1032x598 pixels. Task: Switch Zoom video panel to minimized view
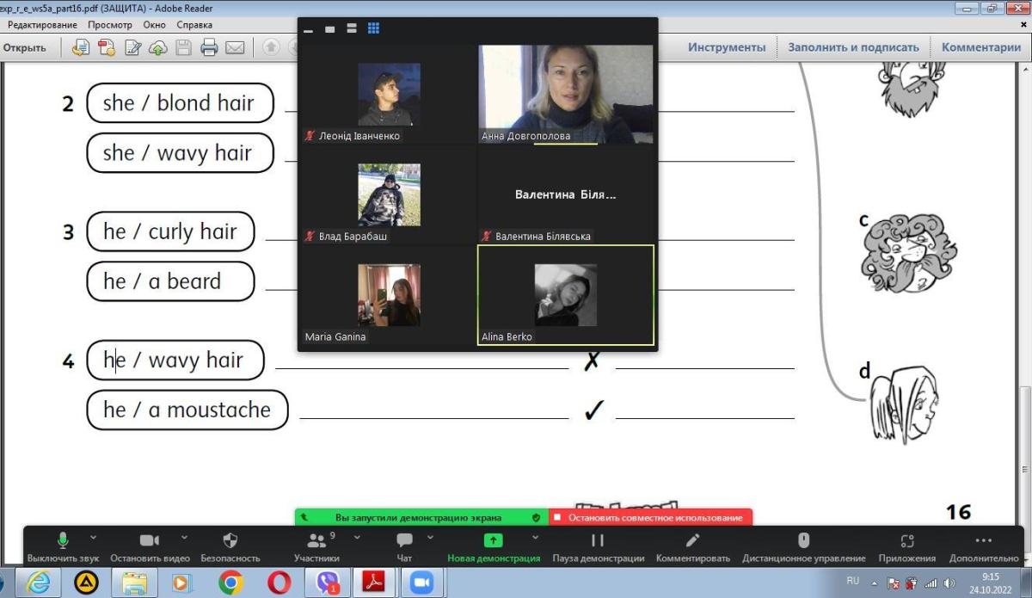tap(309, 29)
